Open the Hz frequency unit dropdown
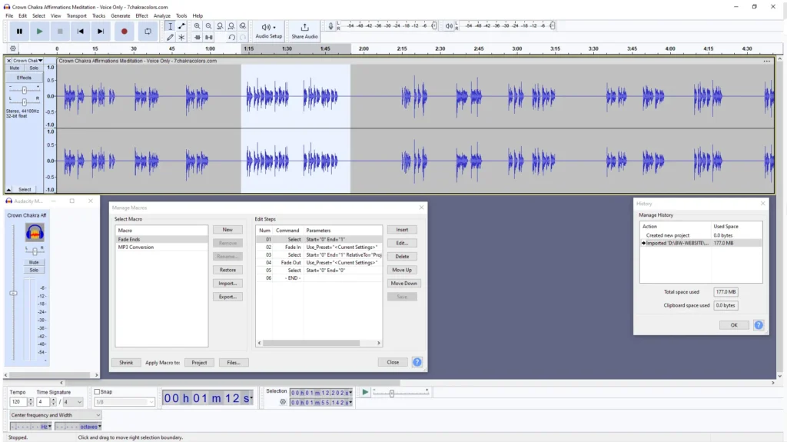The image size is (787, 442). (50, 427)
